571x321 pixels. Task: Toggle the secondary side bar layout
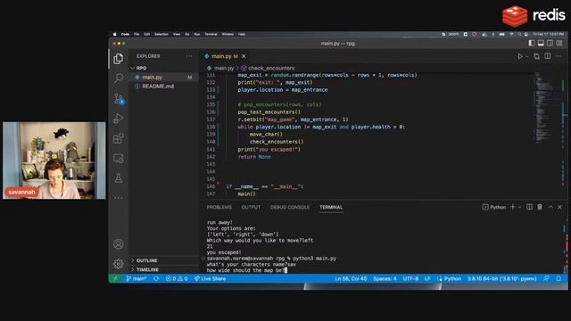(550, 44)
